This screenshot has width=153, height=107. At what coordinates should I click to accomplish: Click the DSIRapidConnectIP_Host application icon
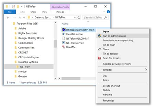pyautogui.click(x=64, y=30)
